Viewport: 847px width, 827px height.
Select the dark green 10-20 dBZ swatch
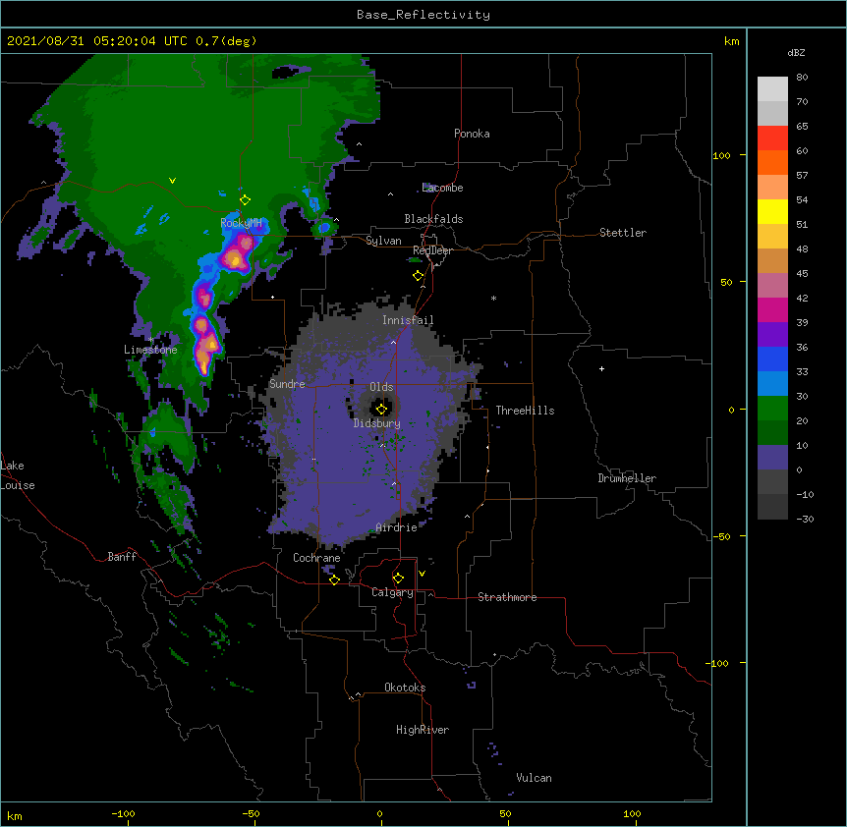click(x=772, y=433)
